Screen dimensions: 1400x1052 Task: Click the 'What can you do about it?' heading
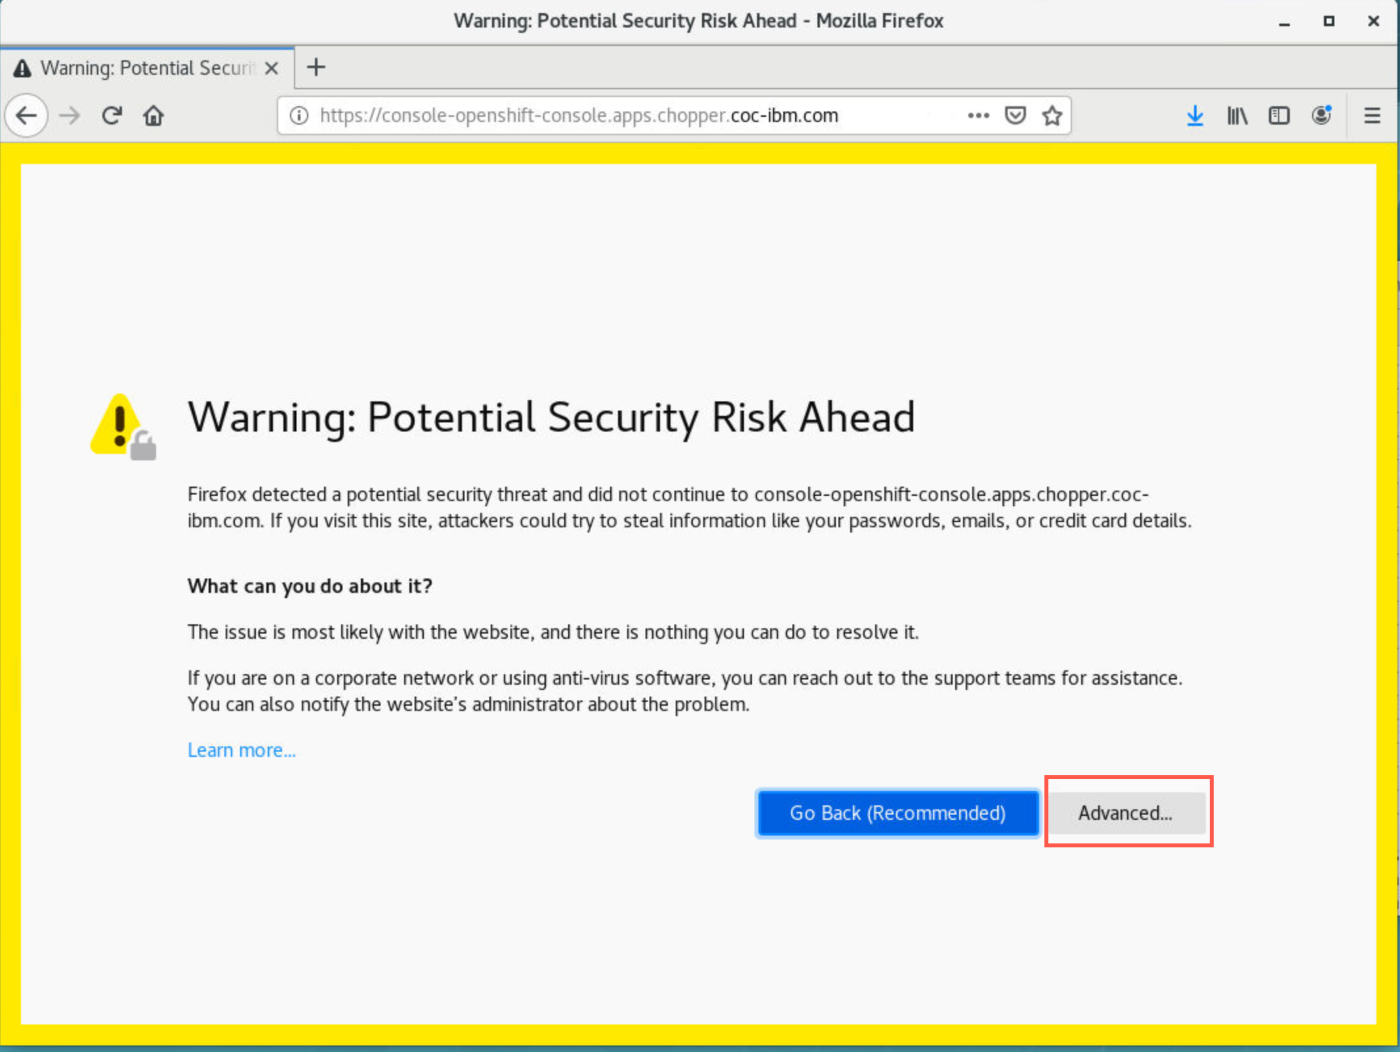point(310,586)
